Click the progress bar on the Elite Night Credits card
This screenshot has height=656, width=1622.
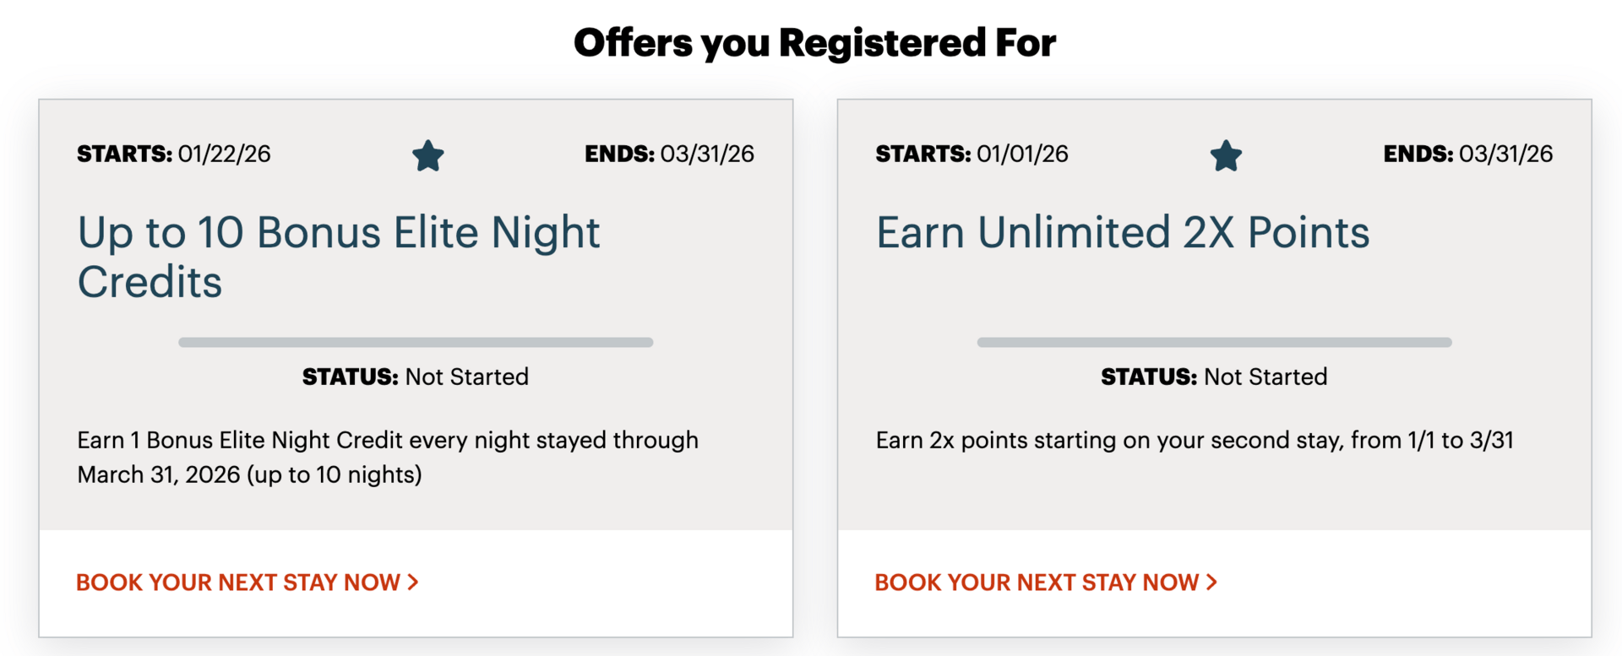point(415,342)
